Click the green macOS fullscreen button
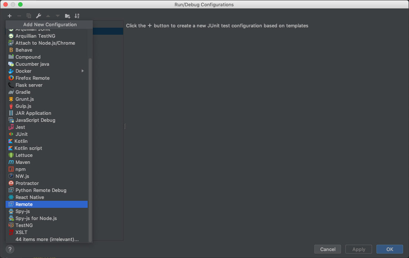 (20, 4)
